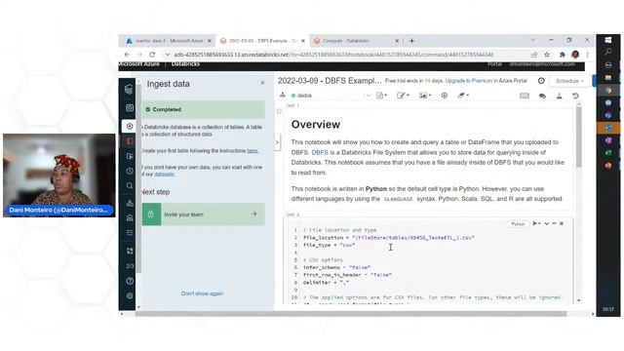Go back in the browser
Viewport: 624px width, 351px height.
pyautogui.click(x=127, y=55)
